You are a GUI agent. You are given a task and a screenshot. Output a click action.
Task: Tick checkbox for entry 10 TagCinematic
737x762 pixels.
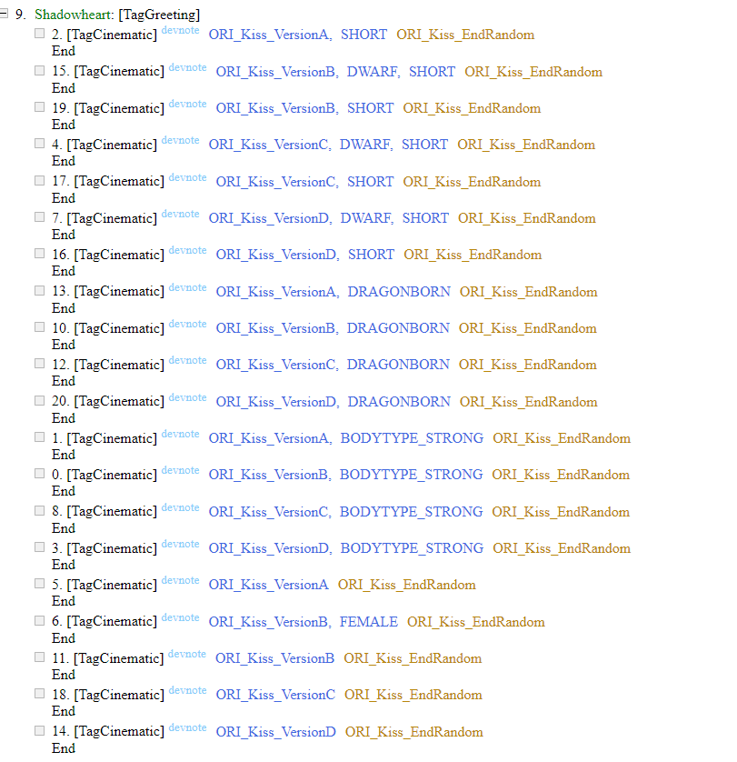pos(39,327)
